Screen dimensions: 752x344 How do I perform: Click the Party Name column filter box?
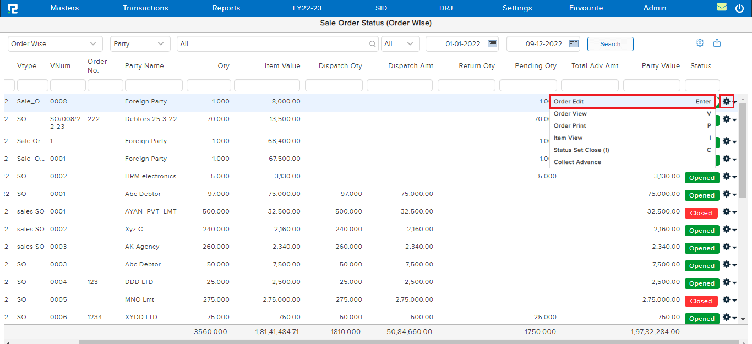click(154, 85)
